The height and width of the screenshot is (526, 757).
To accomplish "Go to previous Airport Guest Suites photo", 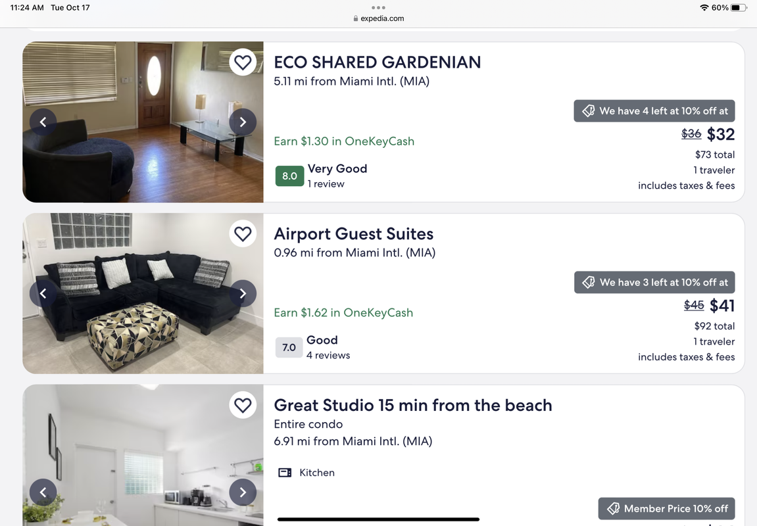I will point(43,293).
